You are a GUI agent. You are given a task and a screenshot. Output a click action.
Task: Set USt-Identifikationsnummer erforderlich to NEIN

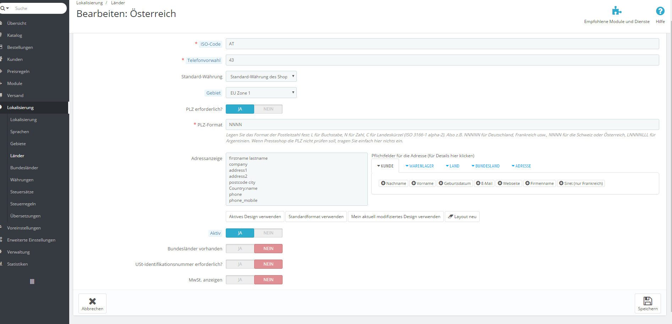(268, 264)
